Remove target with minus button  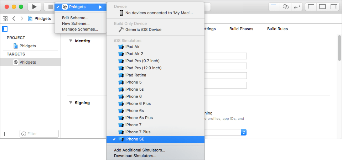coord(13,134)
